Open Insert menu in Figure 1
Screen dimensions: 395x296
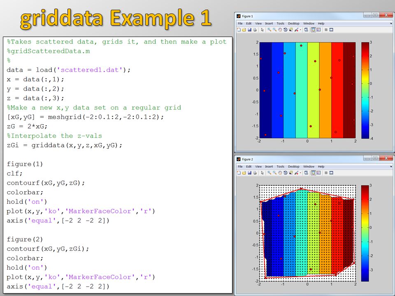(x=269, y=23)
